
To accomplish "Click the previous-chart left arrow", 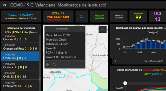I will 115,61.
